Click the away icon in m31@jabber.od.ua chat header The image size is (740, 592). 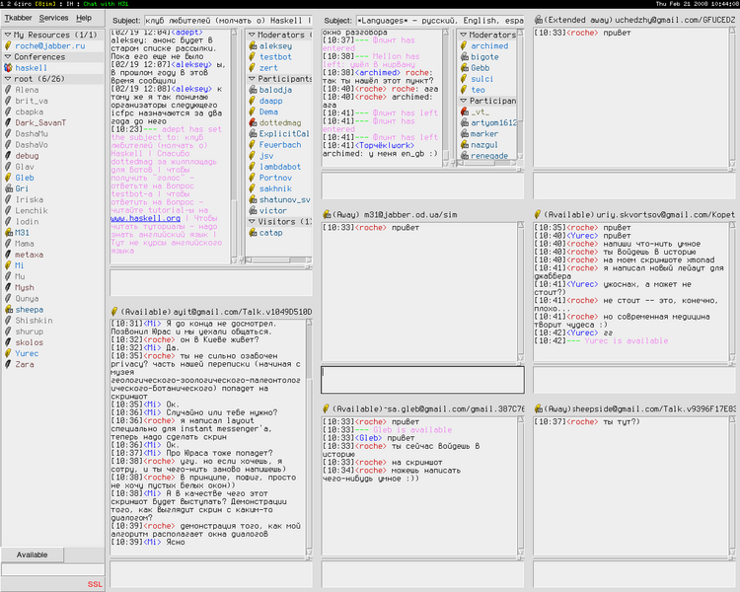pyautogui.click(x=327, y=214)
